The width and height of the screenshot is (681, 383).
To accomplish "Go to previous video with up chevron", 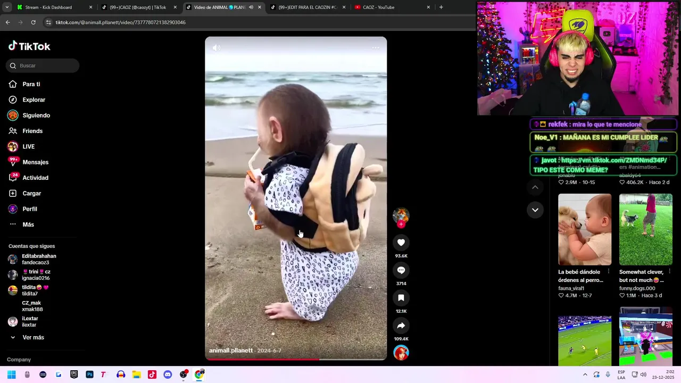I will [535, 187].
